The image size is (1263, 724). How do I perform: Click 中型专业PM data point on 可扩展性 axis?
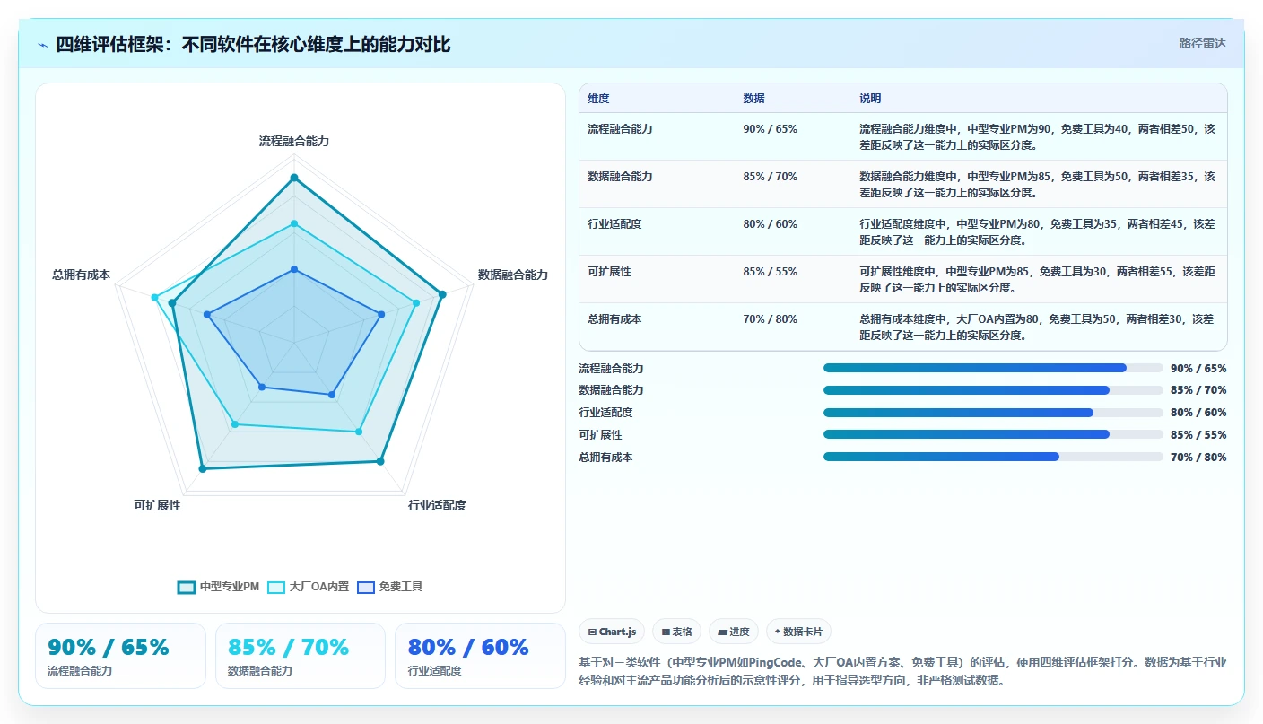tap(203, 468)
